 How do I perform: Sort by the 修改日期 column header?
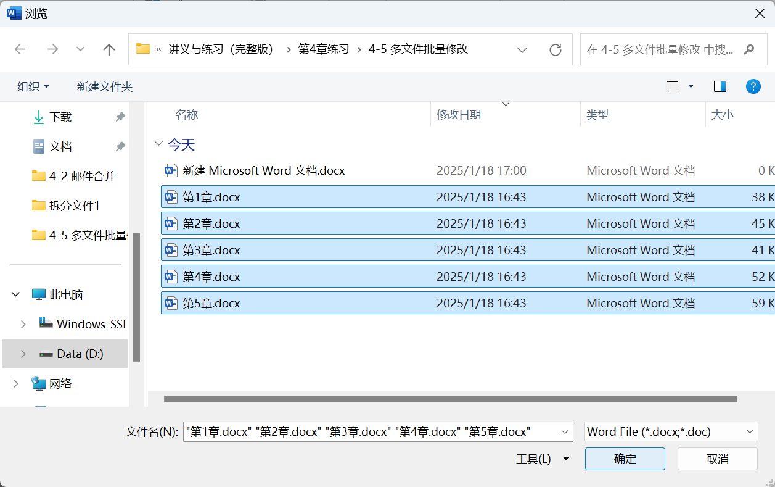pyautogui.click(x=459, y=115)
